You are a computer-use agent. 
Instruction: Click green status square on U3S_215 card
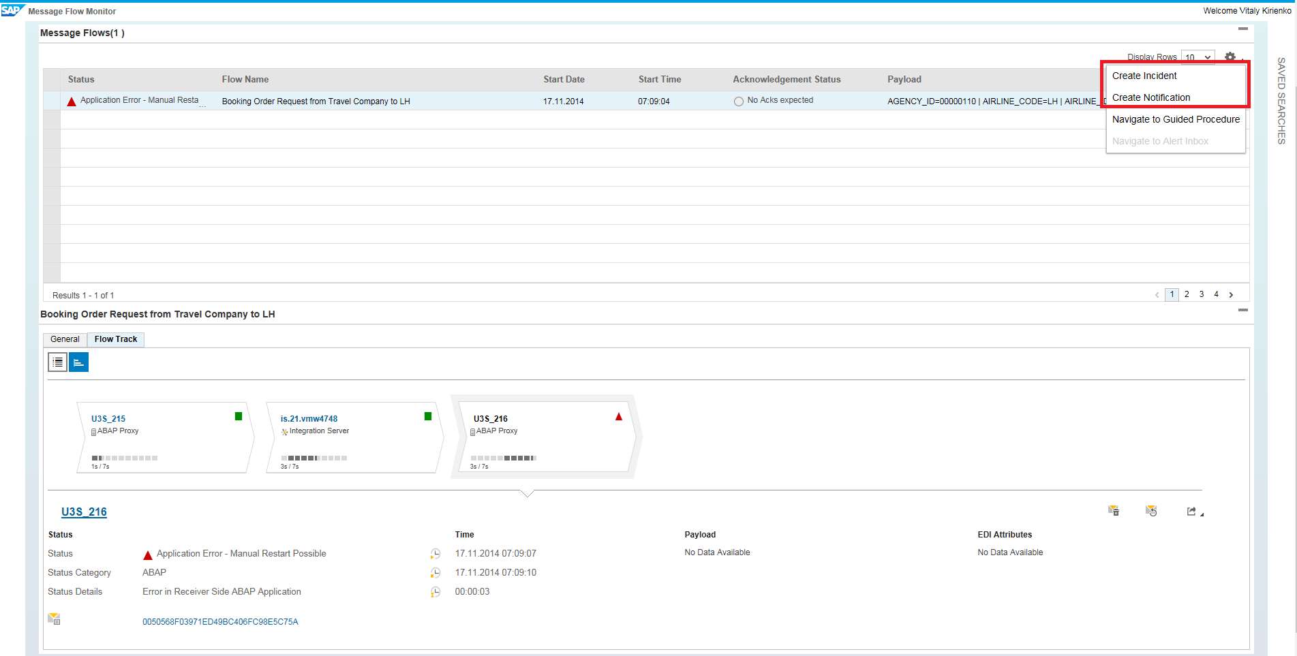click(x=239, y=416)
